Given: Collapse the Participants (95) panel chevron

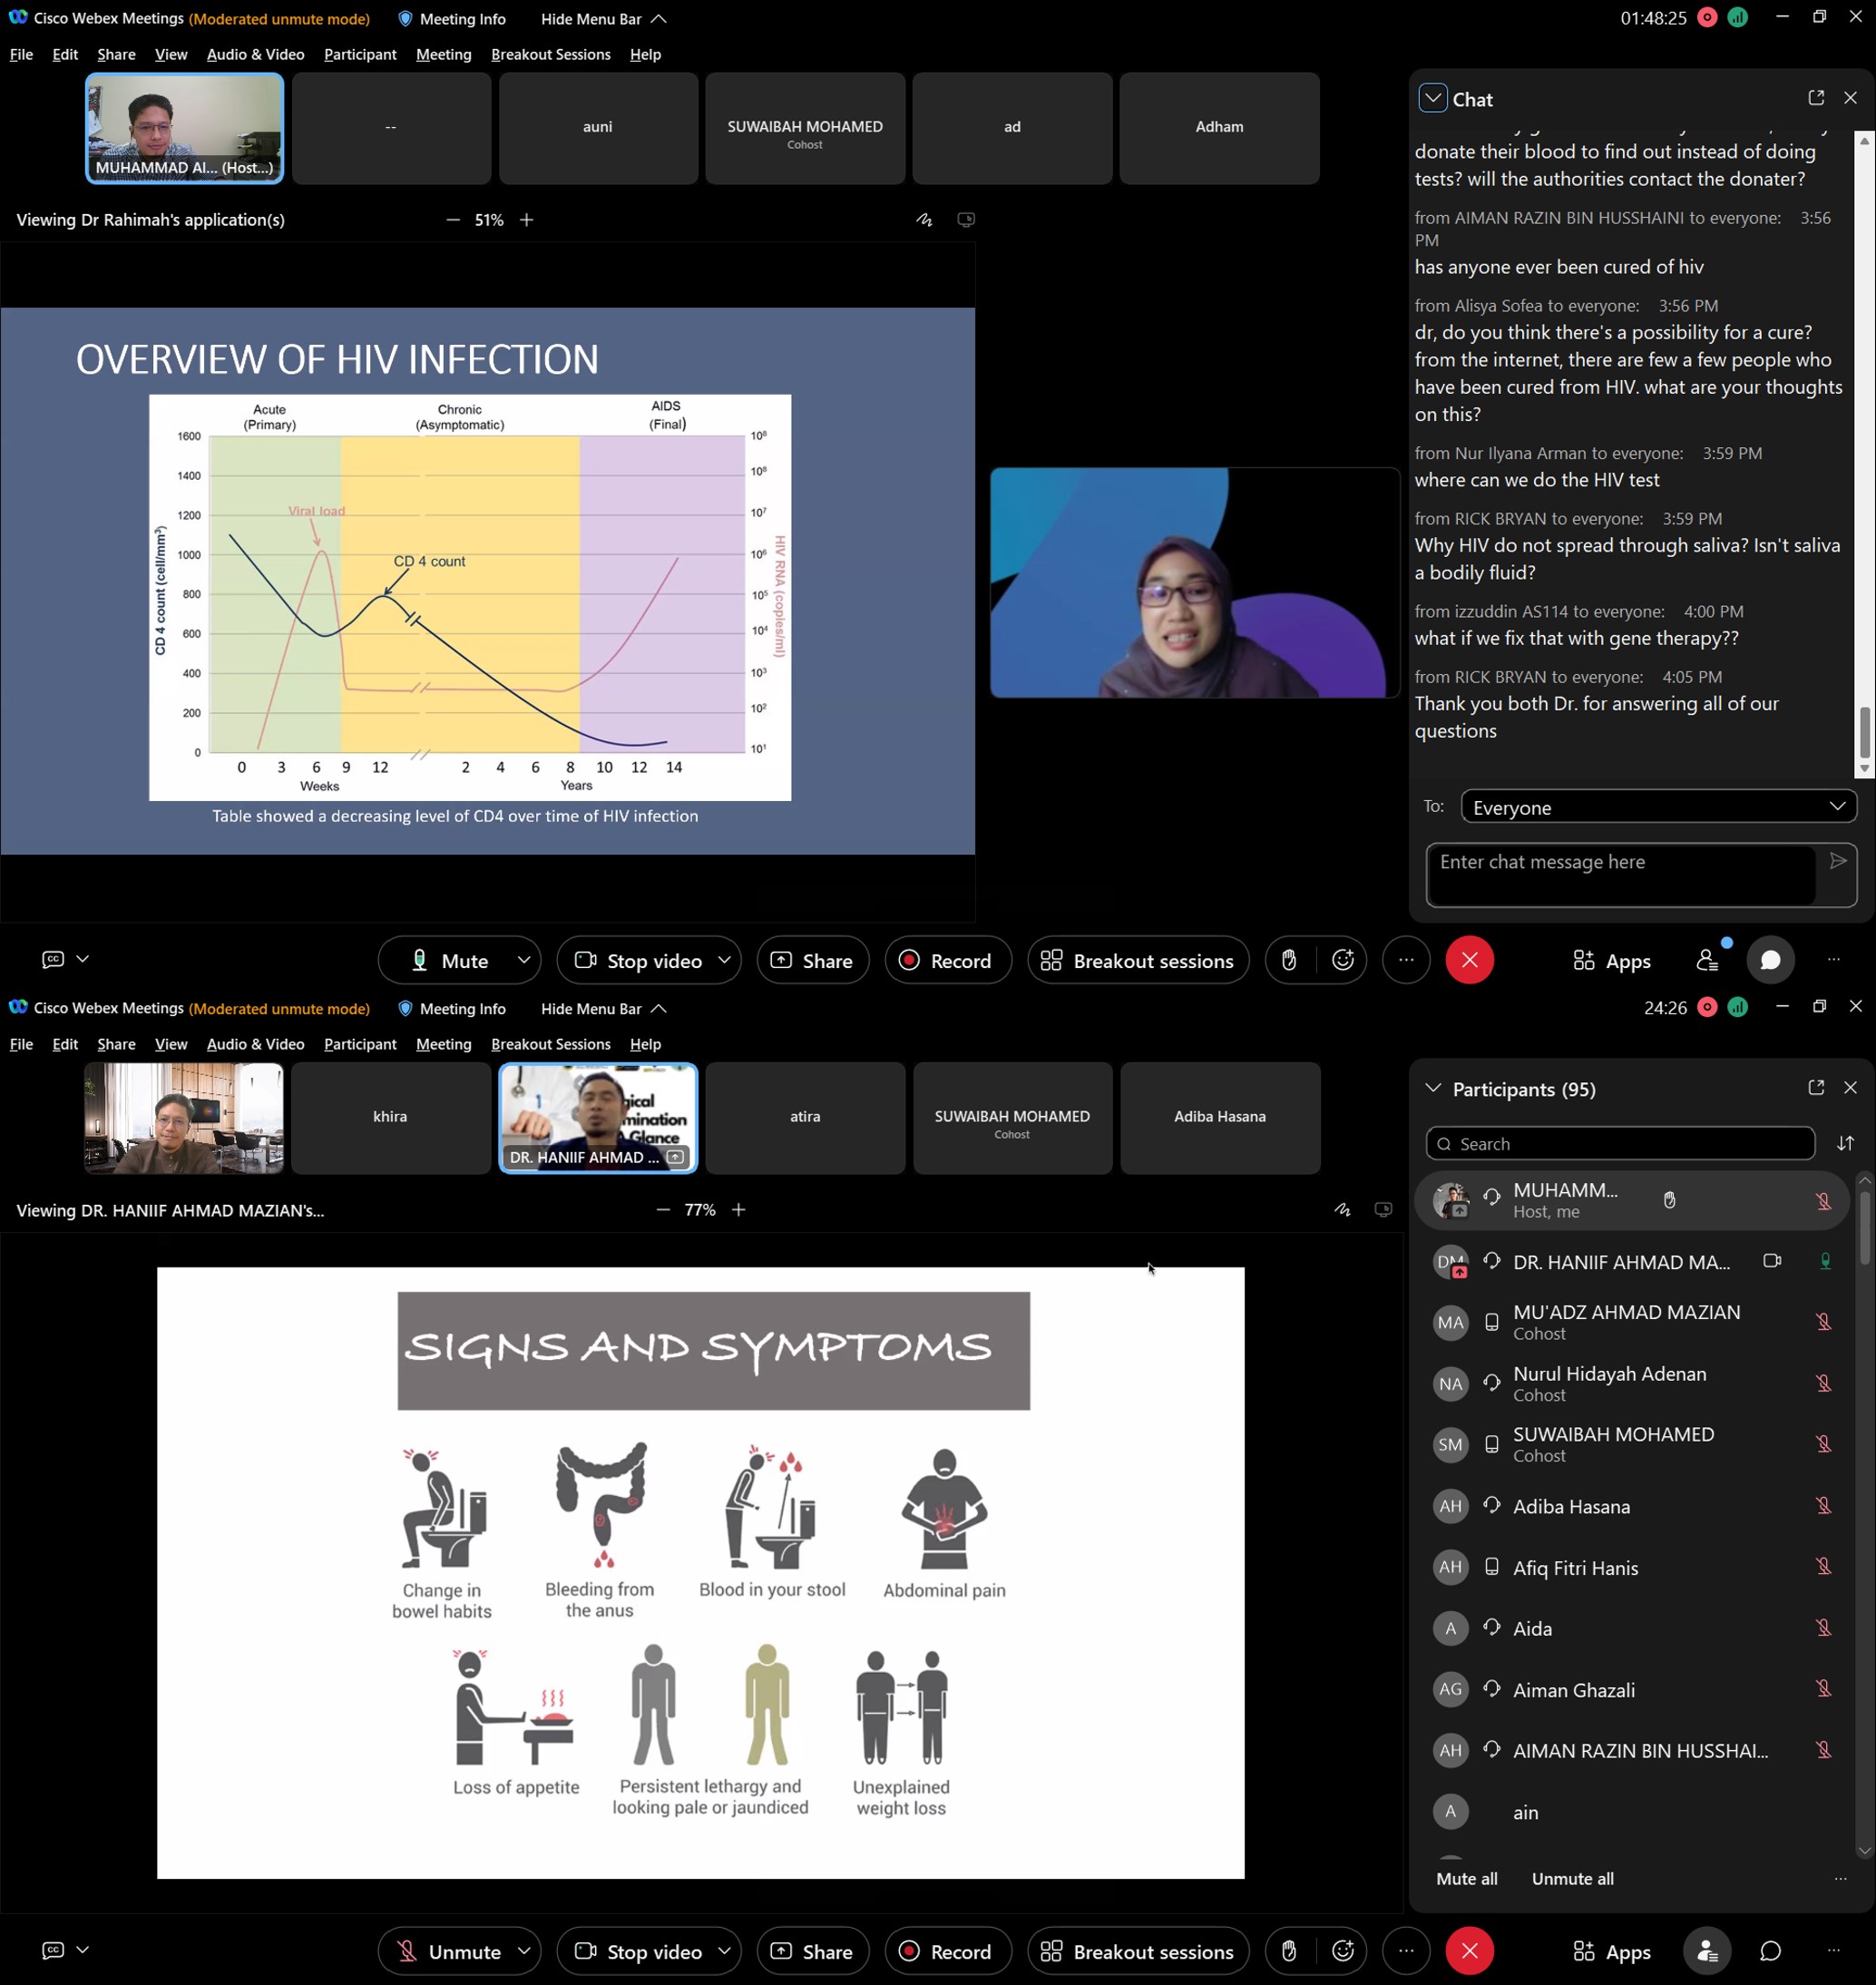Looking at the screenshot, I should [1432, 1088].
